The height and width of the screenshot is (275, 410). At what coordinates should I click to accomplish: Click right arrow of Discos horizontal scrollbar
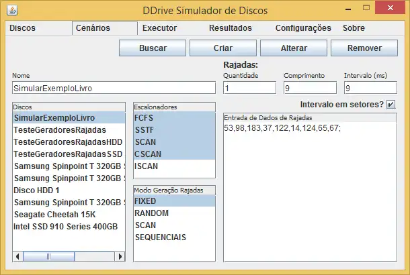(120, 256)
